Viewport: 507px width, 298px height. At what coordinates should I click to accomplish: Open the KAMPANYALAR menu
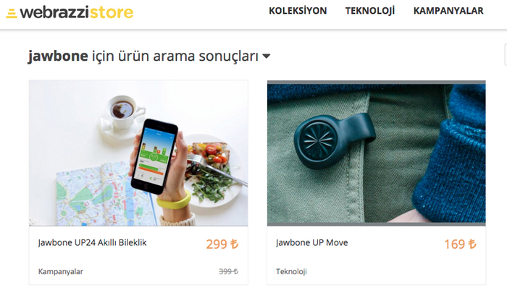[448, 11]
